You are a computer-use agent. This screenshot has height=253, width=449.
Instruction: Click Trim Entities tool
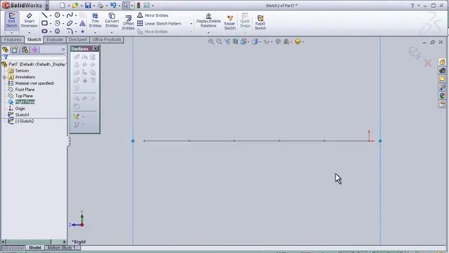click(x=95, y=20)
